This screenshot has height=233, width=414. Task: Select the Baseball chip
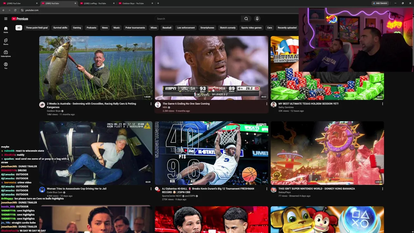click(x=167, y=28)
